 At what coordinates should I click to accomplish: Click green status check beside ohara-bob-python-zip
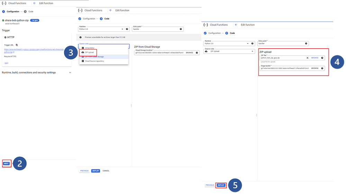3,20
